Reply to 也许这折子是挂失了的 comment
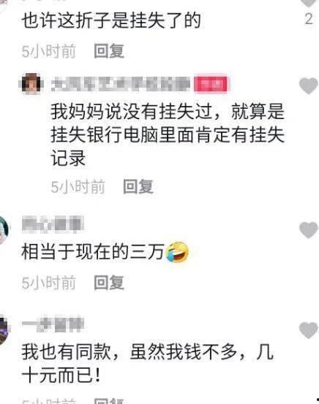This screenshot has width=319, height=404. point(109,51)
